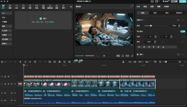
Task: Expand the 我的 dropdown in sidebar
Action: point(7,26)
